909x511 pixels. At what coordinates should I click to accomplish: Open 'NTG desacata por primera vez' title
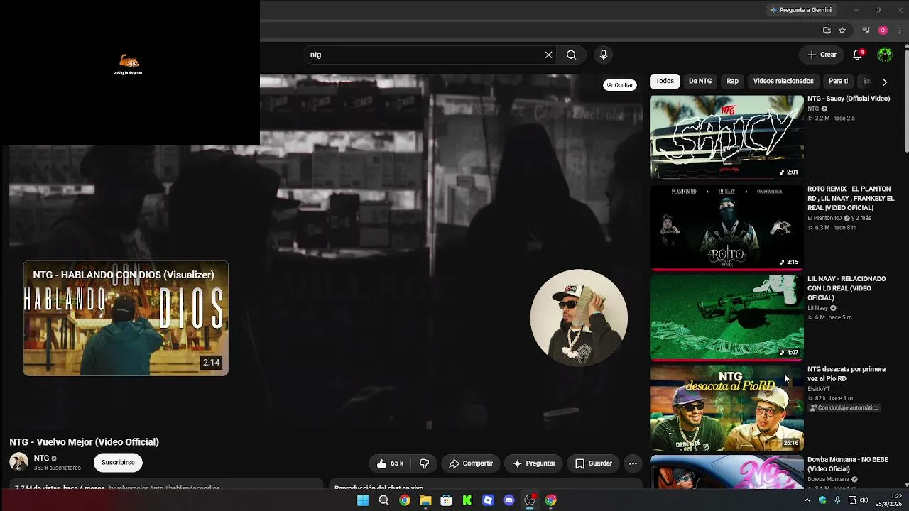coord(847,374)
